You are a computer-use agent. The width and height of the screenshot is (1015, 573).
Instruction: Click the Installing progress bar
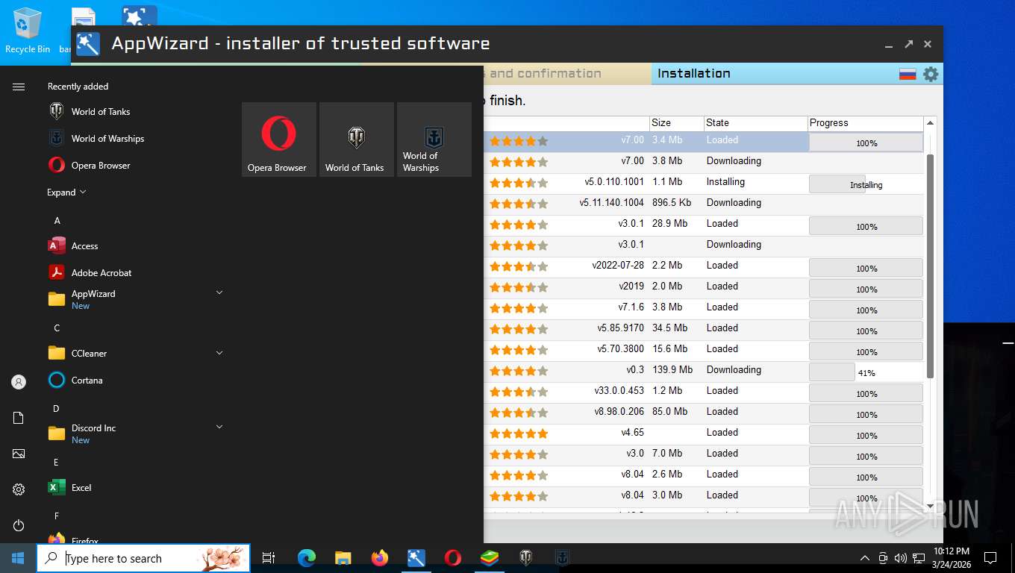(866, 184)
